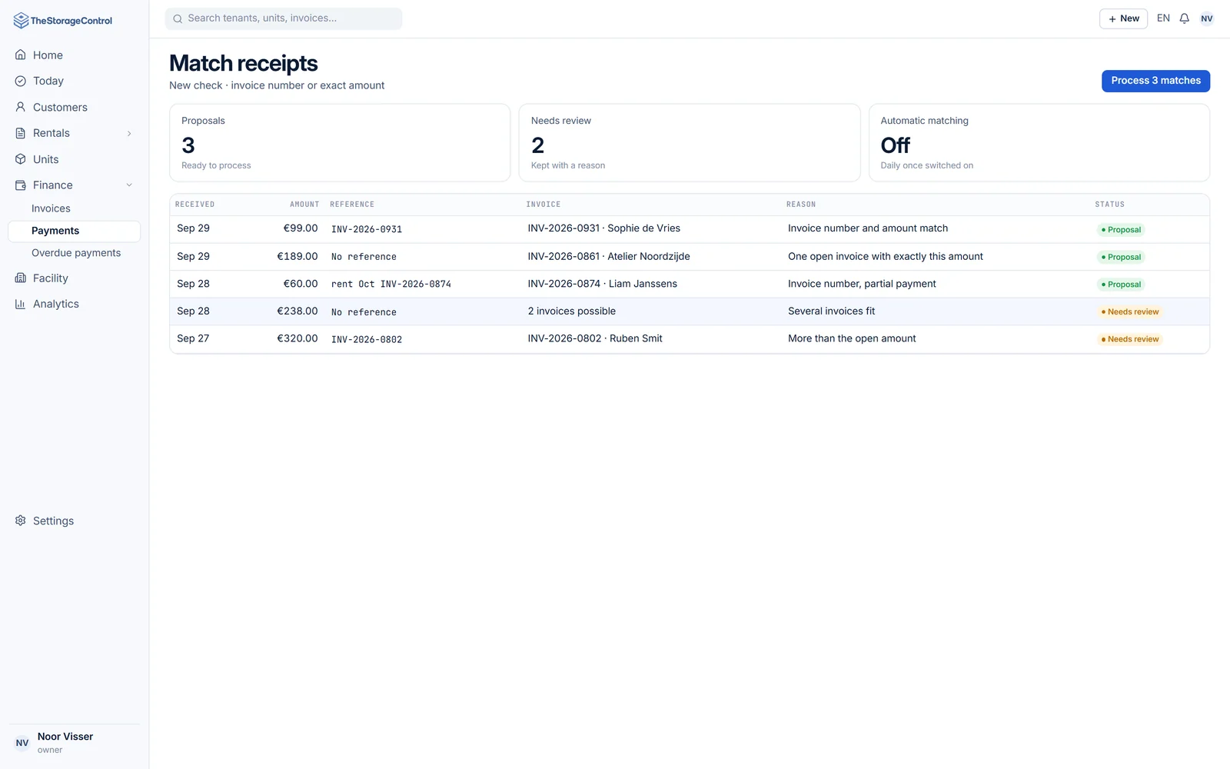
Task: Open the notifications bell
Action: pyautogui.click(x=1185, y=18)
